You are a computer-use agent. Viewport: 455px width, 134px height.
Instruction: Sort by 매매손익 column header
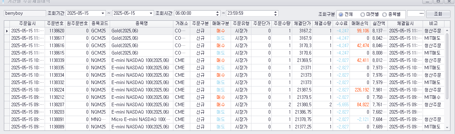(360, 24)
